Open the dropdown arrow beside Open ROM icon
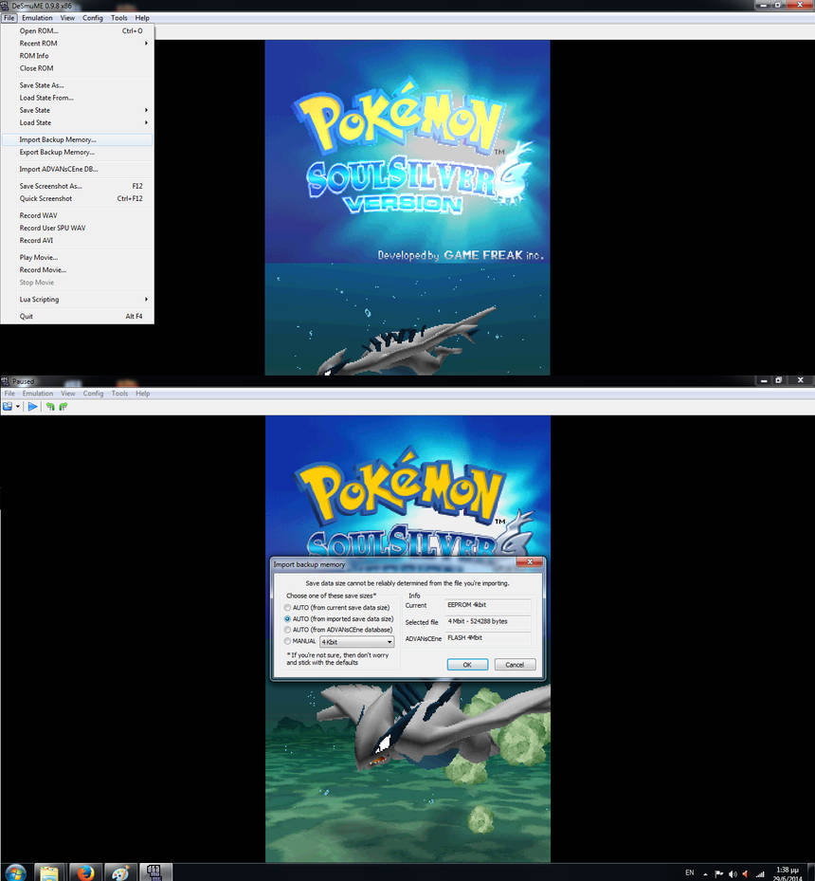 [18, 406]
